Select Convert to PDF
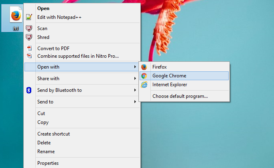The height and width of the screenshot is (168, 274). (x=82, y=49)
